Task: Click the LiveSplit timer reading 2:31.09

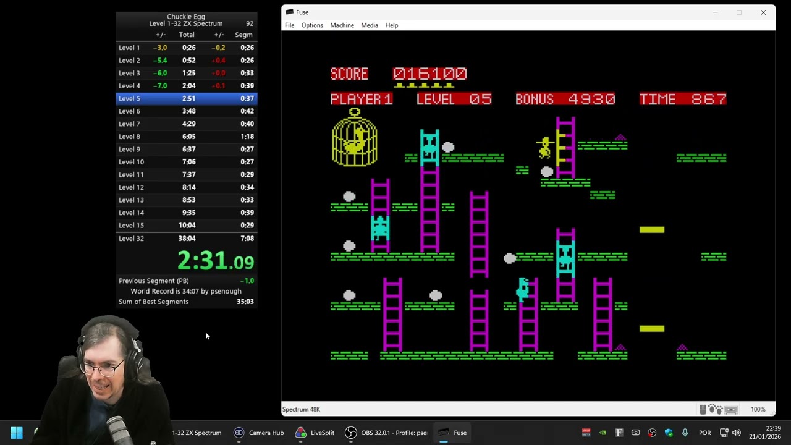Action: 216,261
